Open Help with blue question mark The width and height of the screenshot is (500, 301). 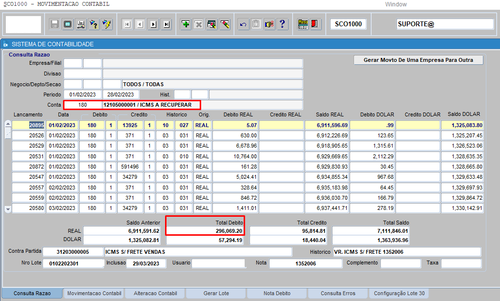(282, 24)
